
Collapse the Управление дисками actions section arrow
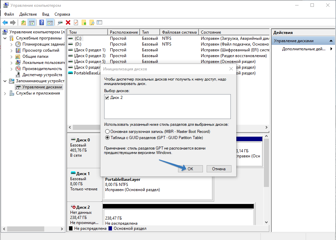(x=331, y=41)
